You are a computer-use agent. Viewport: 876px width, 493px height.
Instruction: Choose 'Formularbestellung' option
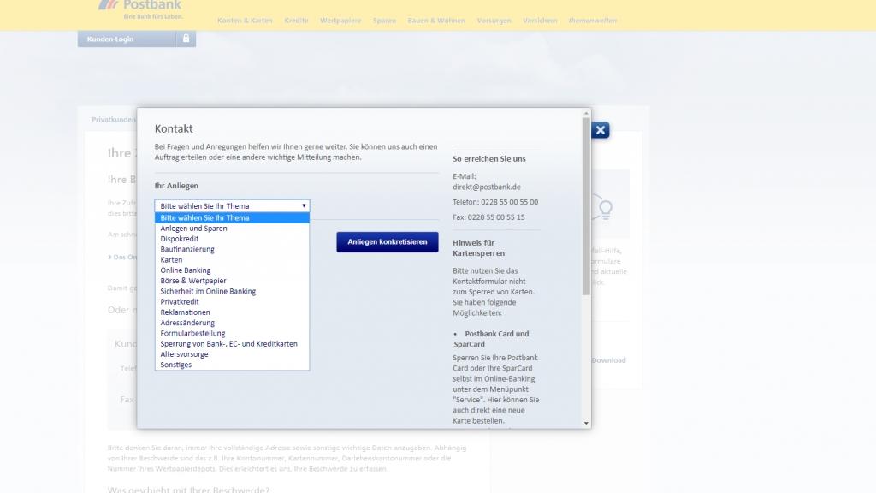click(x=232, y=333)
